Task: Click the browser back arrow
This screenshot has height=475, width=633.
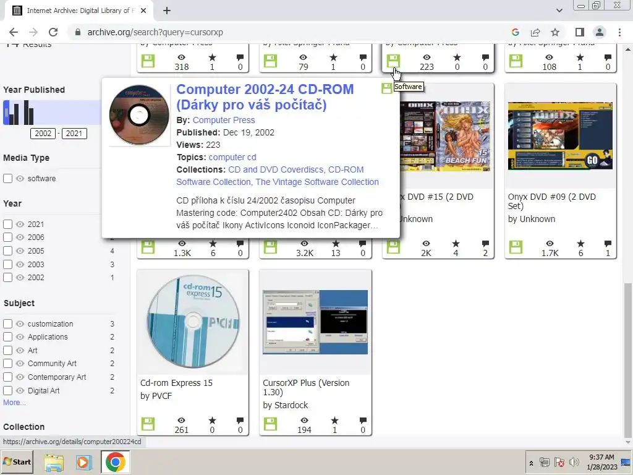Action: [14, 32]
